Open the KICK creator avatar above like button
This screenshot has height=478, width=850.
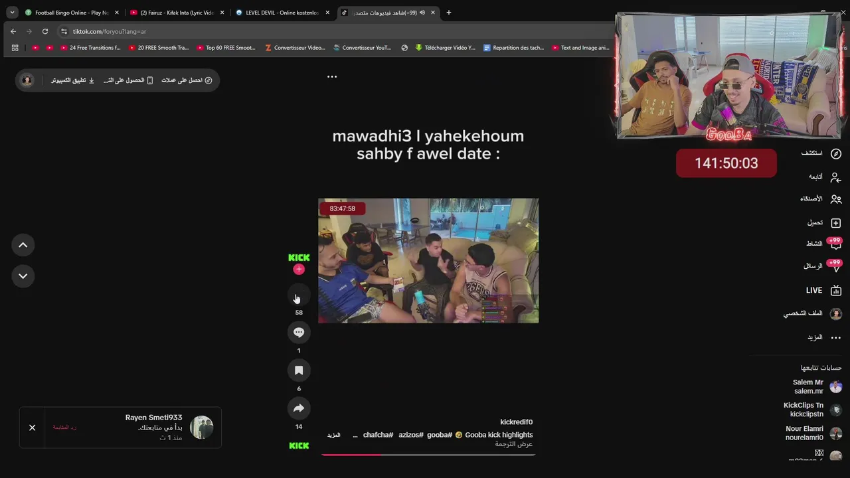coord(299,257)
